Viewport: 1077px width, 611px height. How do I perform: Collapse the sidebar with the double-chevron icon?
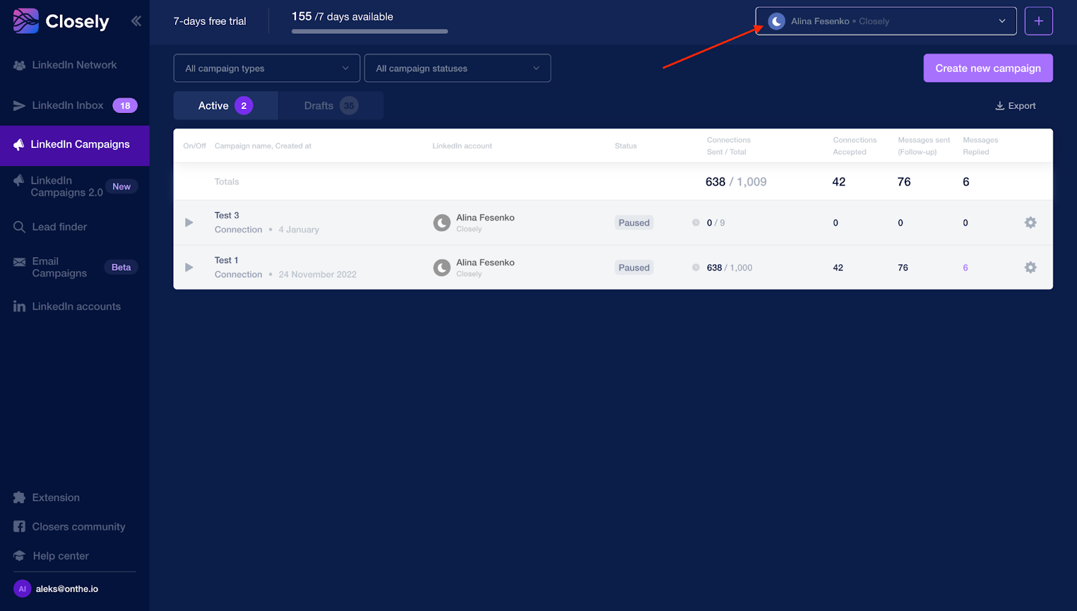coord(136,21)
